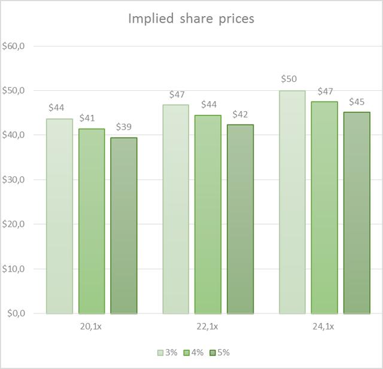Click the $39 data label
The height and width of the screenshot is (369, 383).
[124, 126]
